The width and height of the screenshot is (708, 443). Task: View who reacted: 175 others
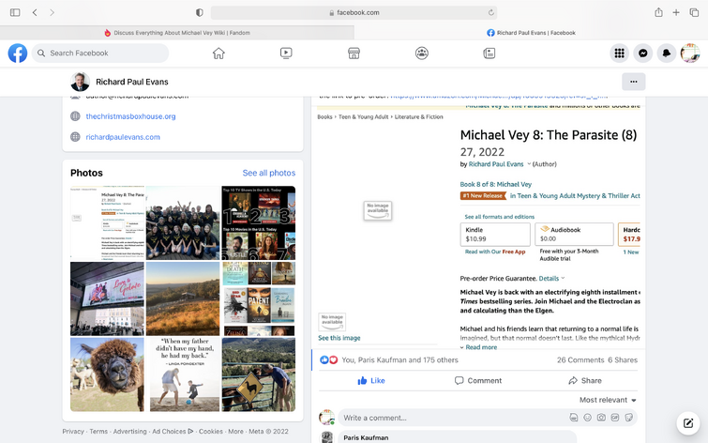pyautogui.click(x=399, y=360)
